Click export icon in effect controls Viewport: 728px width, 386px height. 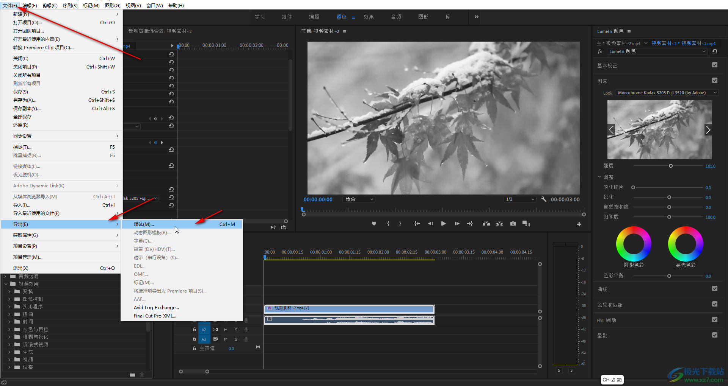[284, 227]
